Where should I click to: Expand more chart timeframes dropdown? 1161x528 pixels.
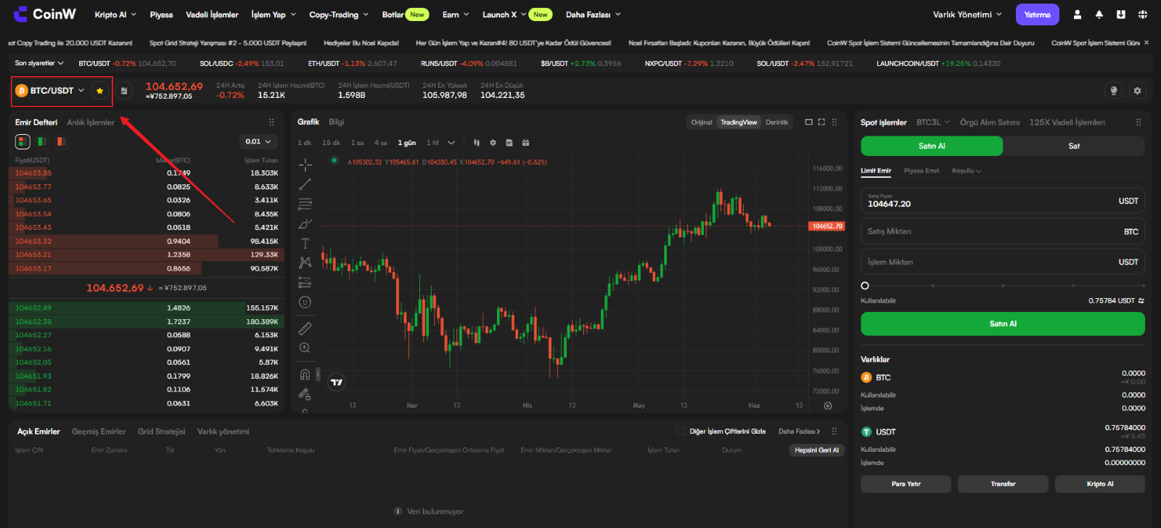click(451, 143)
